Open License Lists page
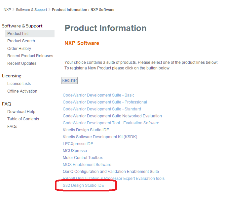 (x=19, y=84)
